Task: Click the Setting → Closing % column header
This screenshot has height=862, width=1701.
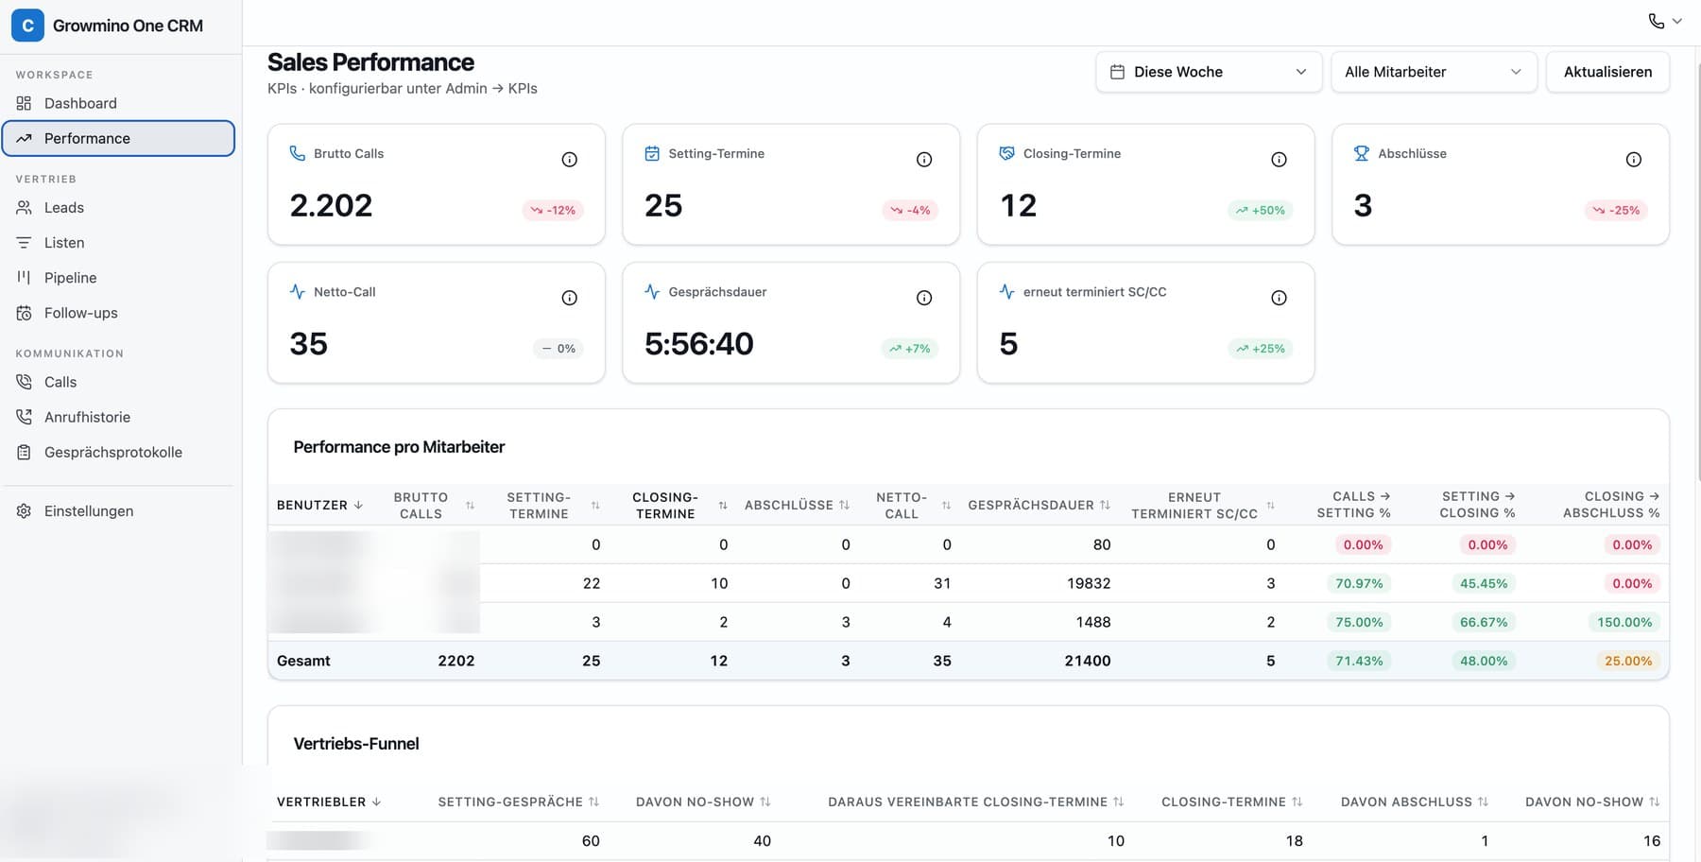Action: (x=1477, y=505)
